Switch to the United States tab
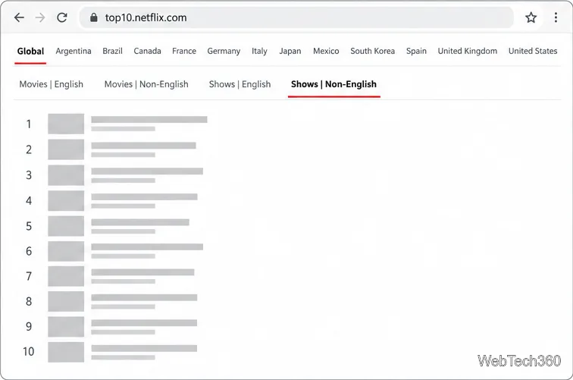The image size is (573, 380). click(533, 51)
